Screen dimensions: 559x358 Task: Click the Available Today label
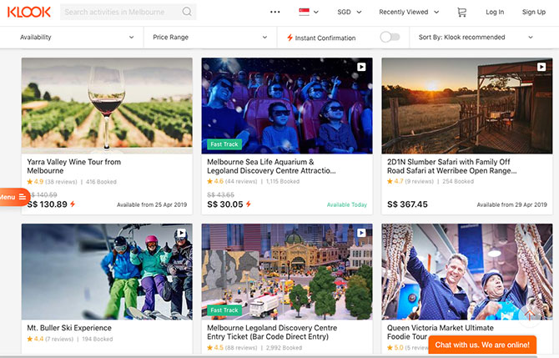(347, 204)
